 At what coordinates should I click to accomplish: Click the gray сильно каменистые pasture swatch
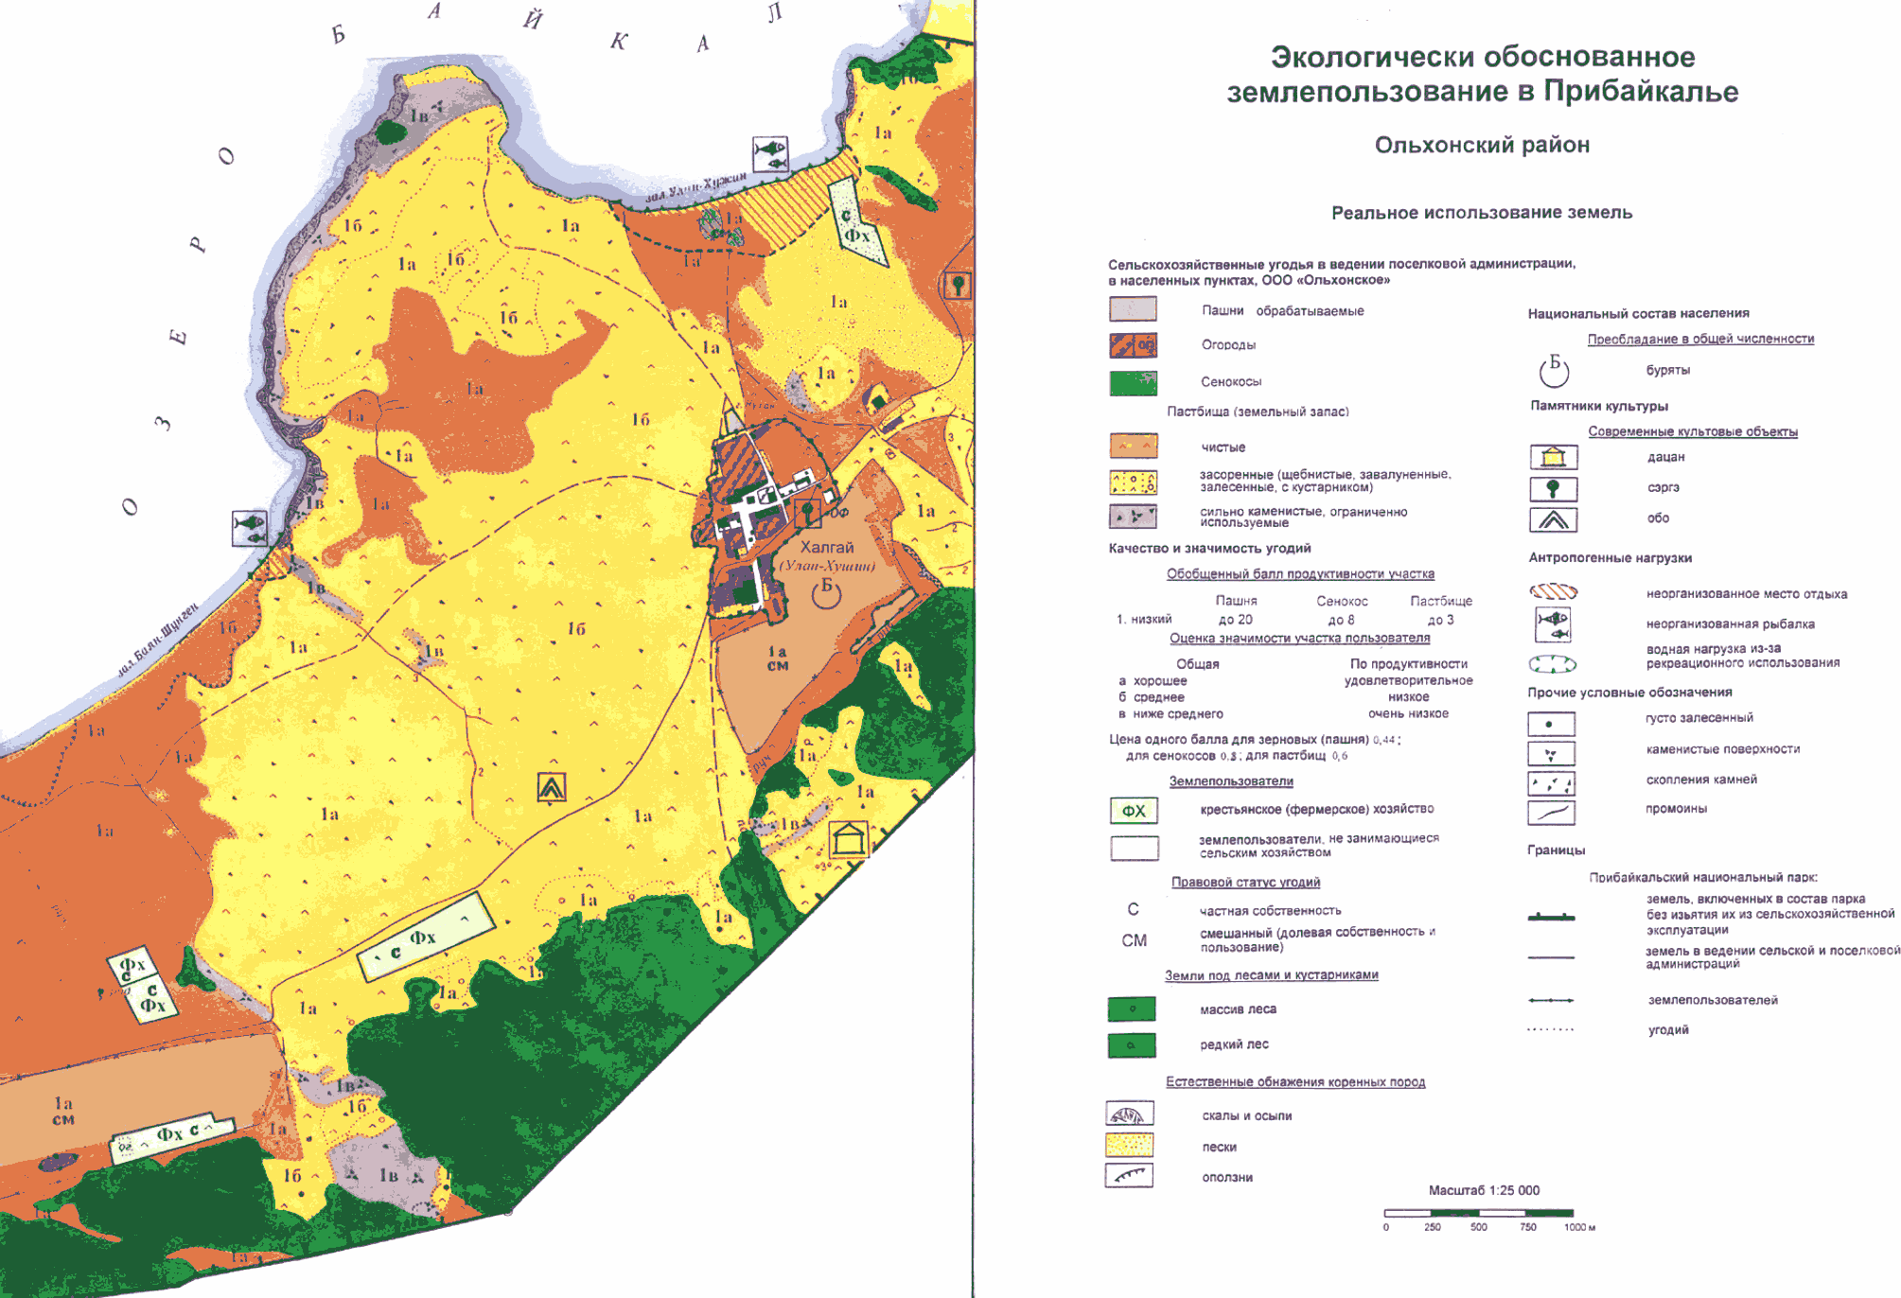coord(1134,517)
